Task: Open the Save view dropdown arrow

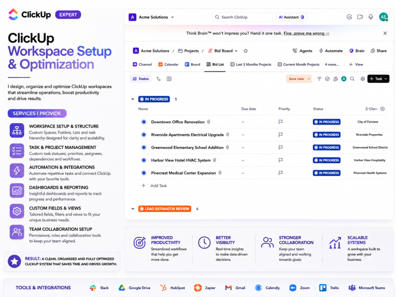Action: 309,79
